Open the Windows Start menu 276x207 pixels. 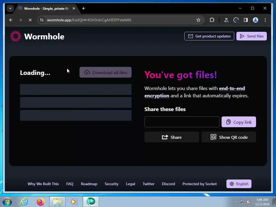pyautogui.click(x=7, y=202)
